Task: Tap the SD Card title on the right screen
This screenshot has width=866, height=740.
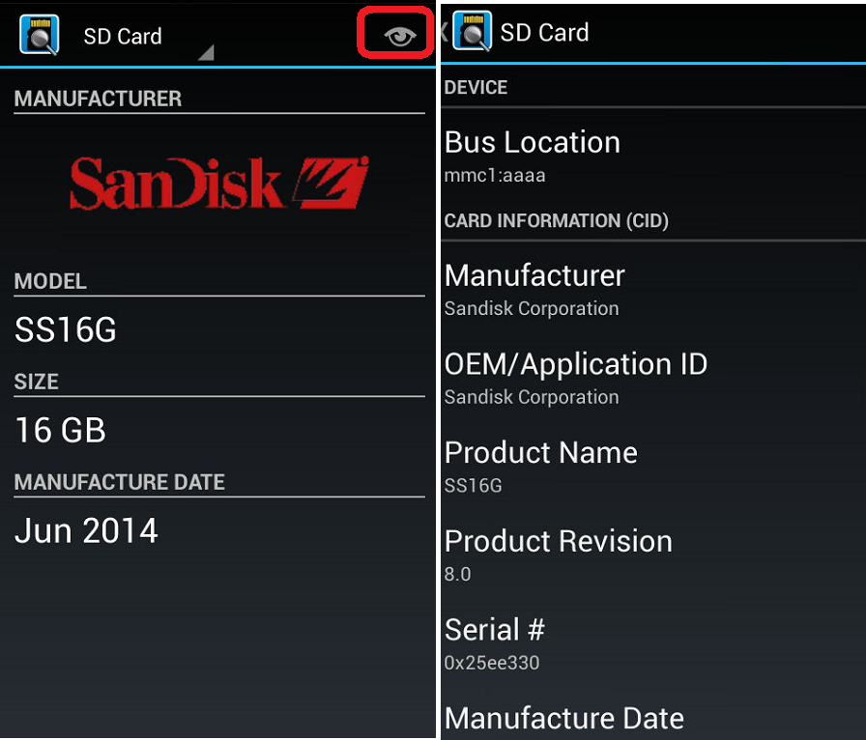Action: [x=544, y=32]
